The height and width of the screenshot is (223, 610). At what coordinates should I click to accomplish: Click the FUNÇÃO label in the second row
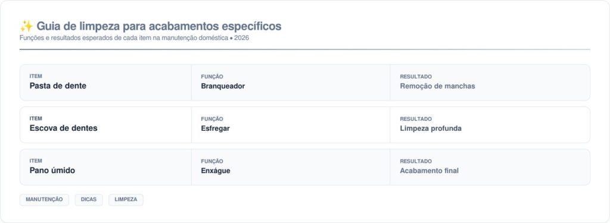pyautogui.click(x=212, y=120)
